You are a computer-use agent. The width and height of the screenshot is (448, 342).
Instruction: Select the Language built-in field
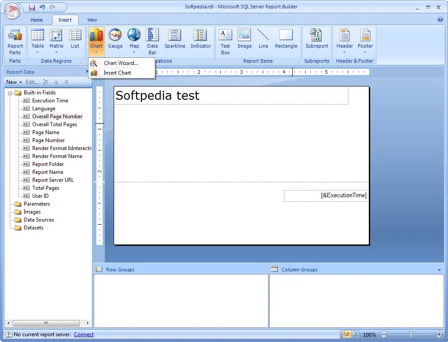[44, 109]
